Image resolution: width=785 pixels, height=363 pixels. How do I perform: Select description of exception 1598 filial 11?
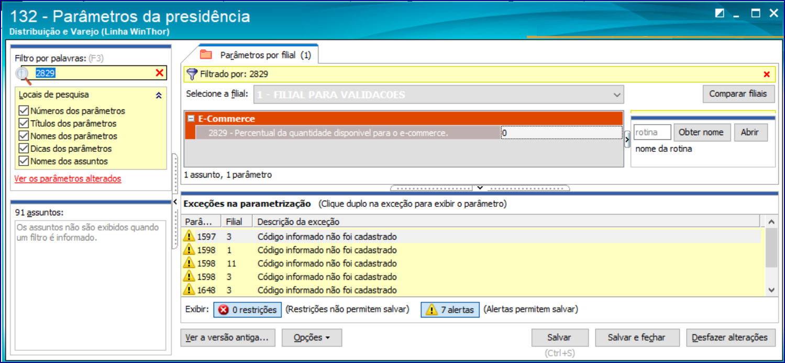[327, 263]
